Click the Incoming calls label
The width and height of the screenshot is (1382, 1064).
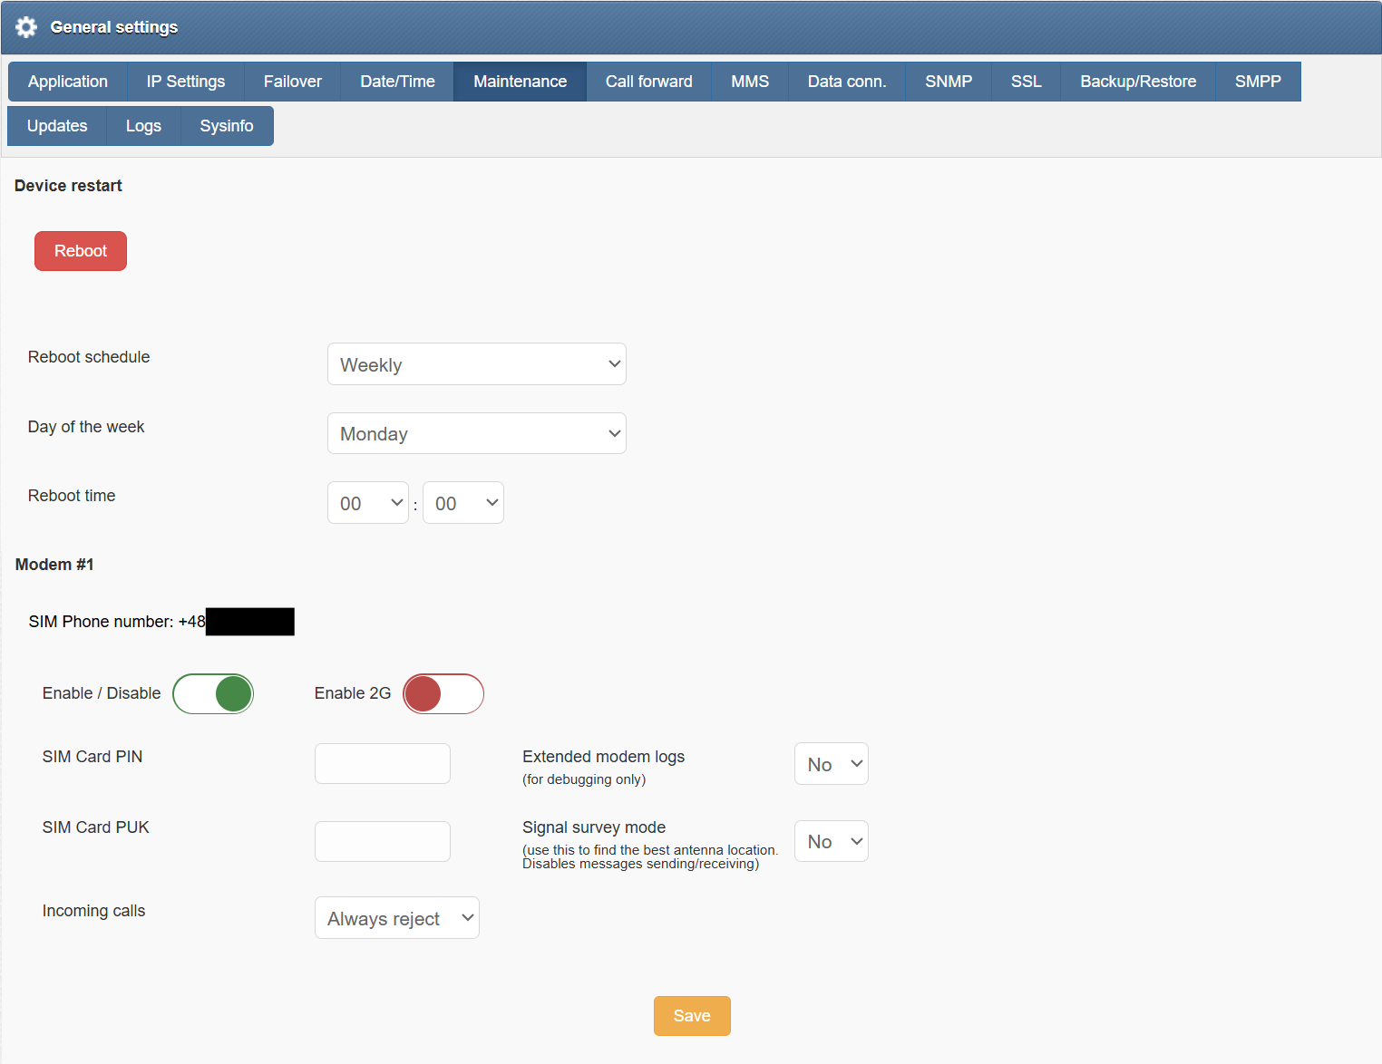93,911
